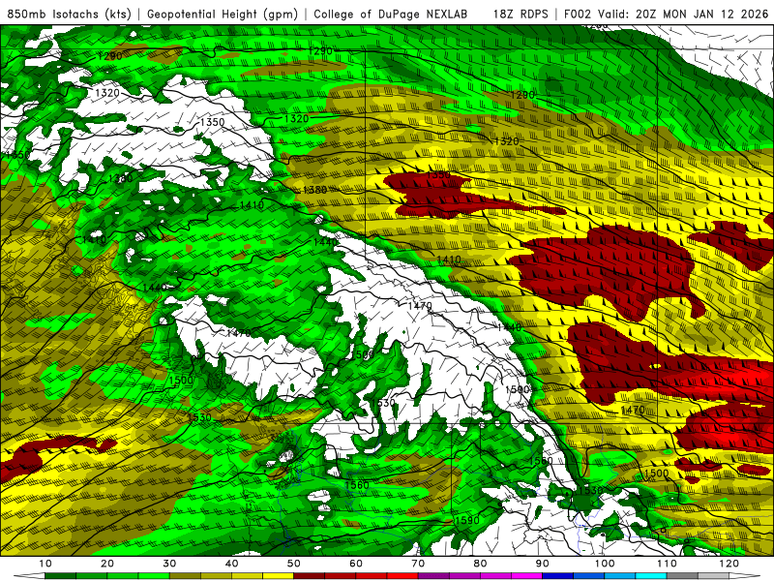Click the legend value 110
The width and height of the screenshot is (774, 581).
667,564
